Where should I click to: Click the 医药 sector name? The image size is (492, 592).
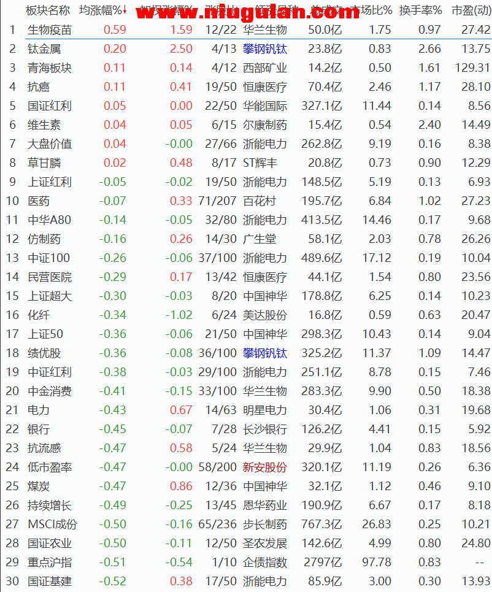39,201
